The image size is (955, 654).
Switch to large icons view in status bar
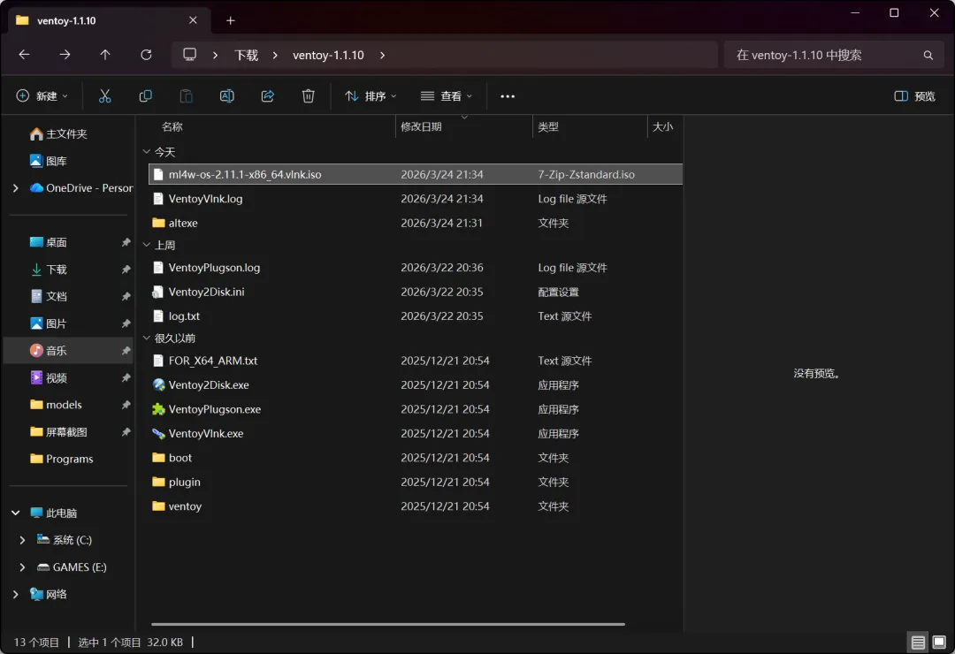(939, 642)
